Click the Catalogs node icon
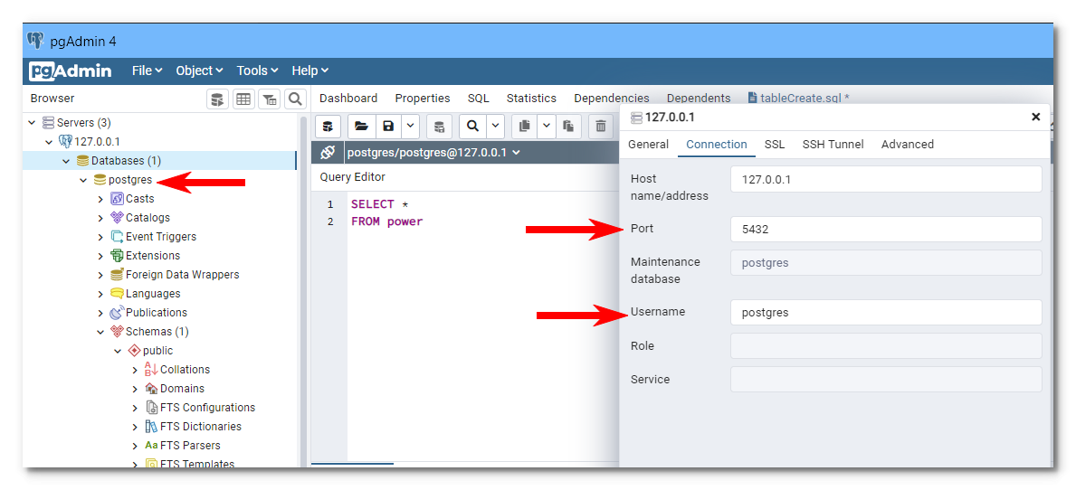This screenshot has width=1076, height=490. [117, 217]
